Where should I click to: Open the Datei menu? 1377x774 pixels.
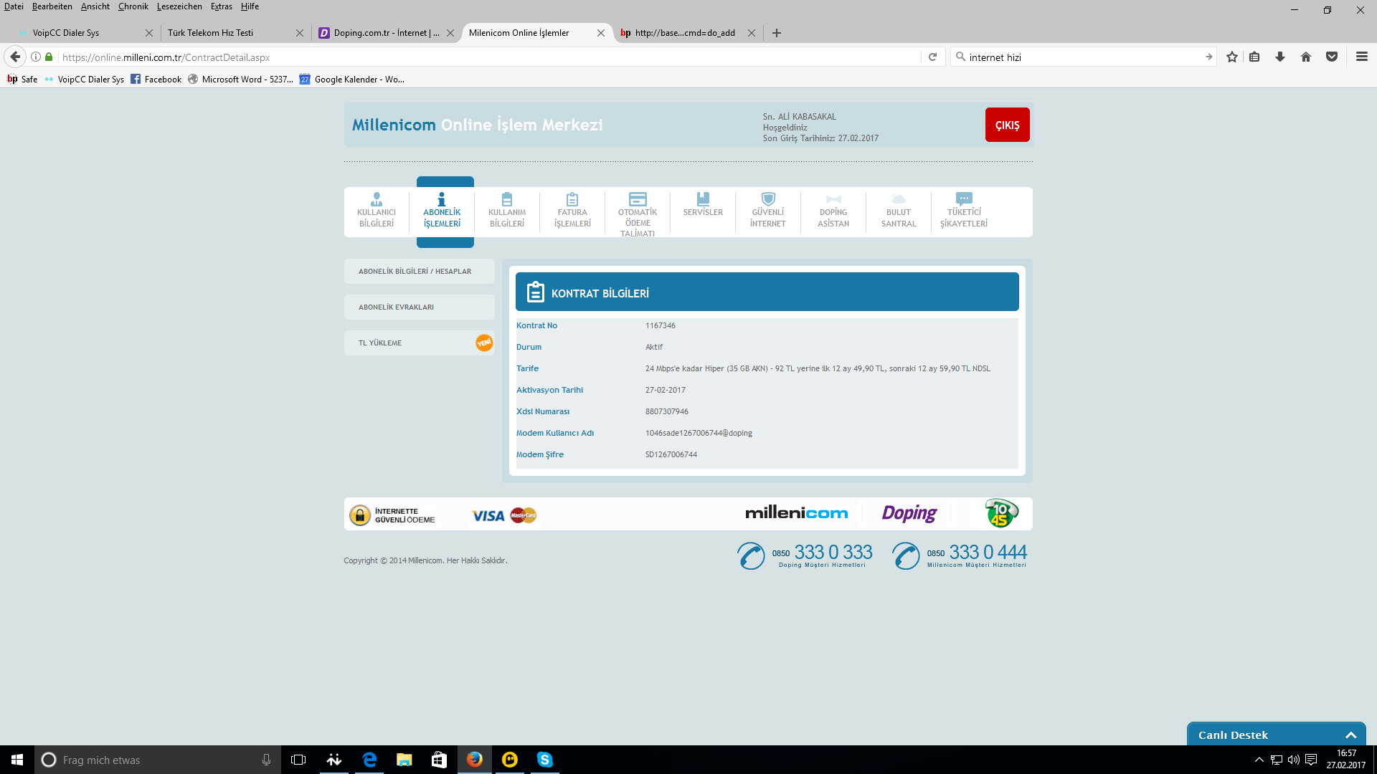pyautogui.click(x=14, y=6)
